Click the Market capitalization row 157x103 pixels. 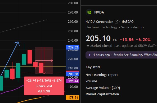pos(102,94)
